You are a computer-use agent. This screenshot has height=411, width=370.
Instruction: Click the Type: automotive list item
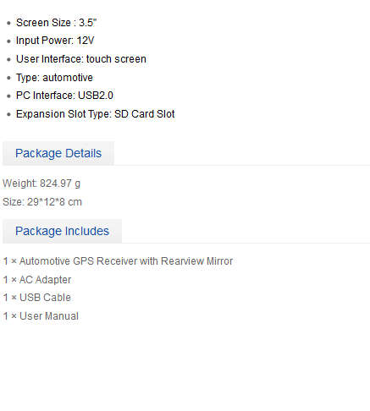point(54,78)
